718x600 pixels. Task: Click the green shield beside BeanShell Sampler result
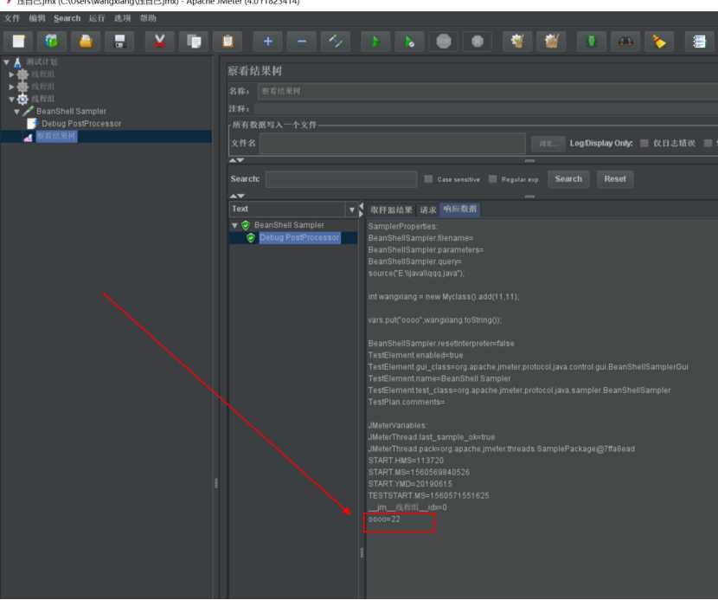(x=246, y=225)
